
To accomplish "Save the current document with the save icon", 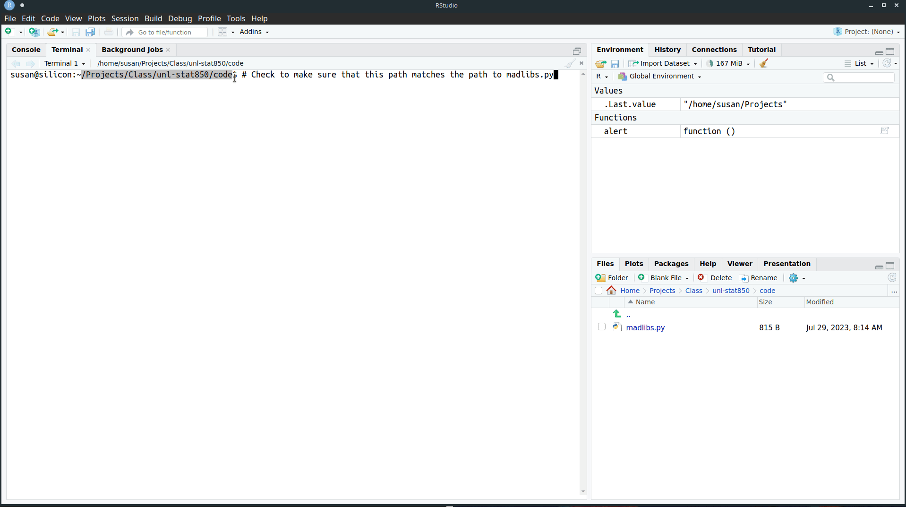I will (76, 32).
